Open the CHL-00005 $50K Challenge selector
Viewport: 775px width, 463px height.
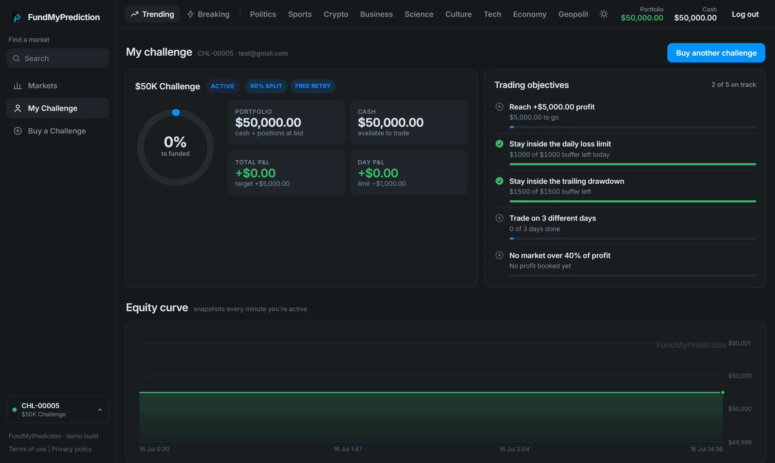[x=58, y=410]
